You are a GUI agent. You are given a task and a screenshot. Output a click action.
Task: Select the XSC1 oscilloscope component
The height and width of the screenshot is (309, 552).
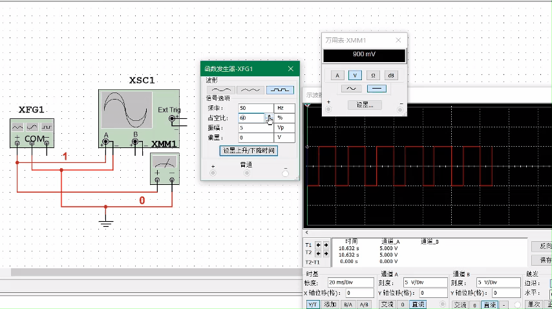tap(139, 118)
